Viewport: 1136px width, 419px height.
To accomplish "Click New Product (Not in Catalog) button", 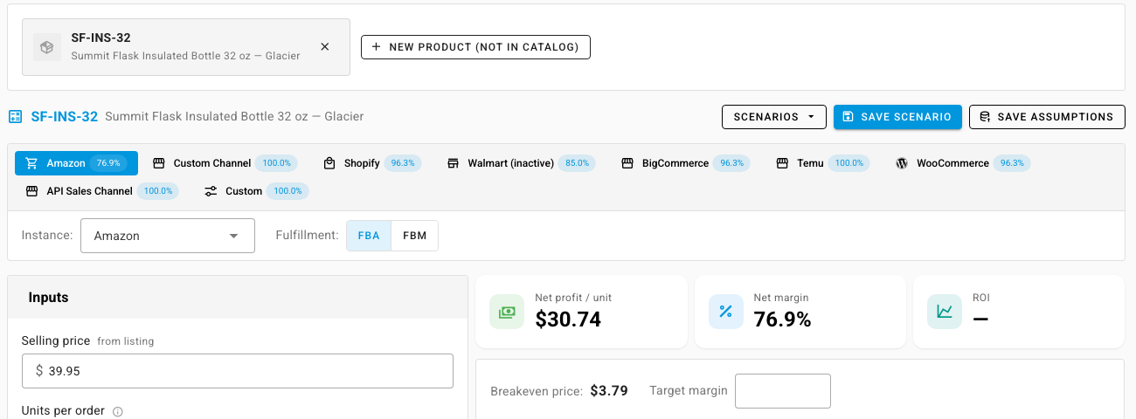I will (475, 47).
